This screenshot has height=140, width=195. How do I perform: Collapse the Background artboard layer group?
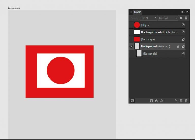pos(131,46)
